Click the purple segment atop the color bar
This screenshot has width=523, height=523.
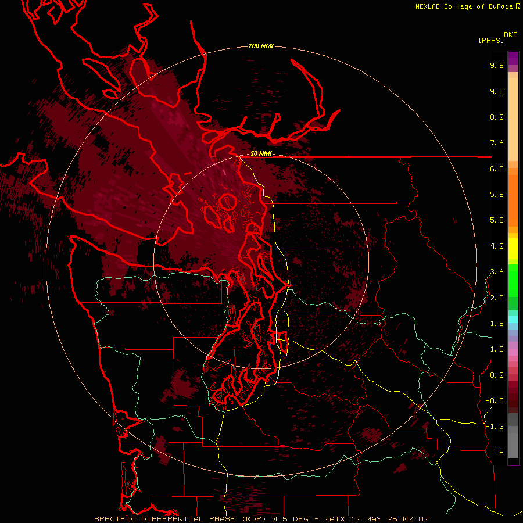point(513,58)
